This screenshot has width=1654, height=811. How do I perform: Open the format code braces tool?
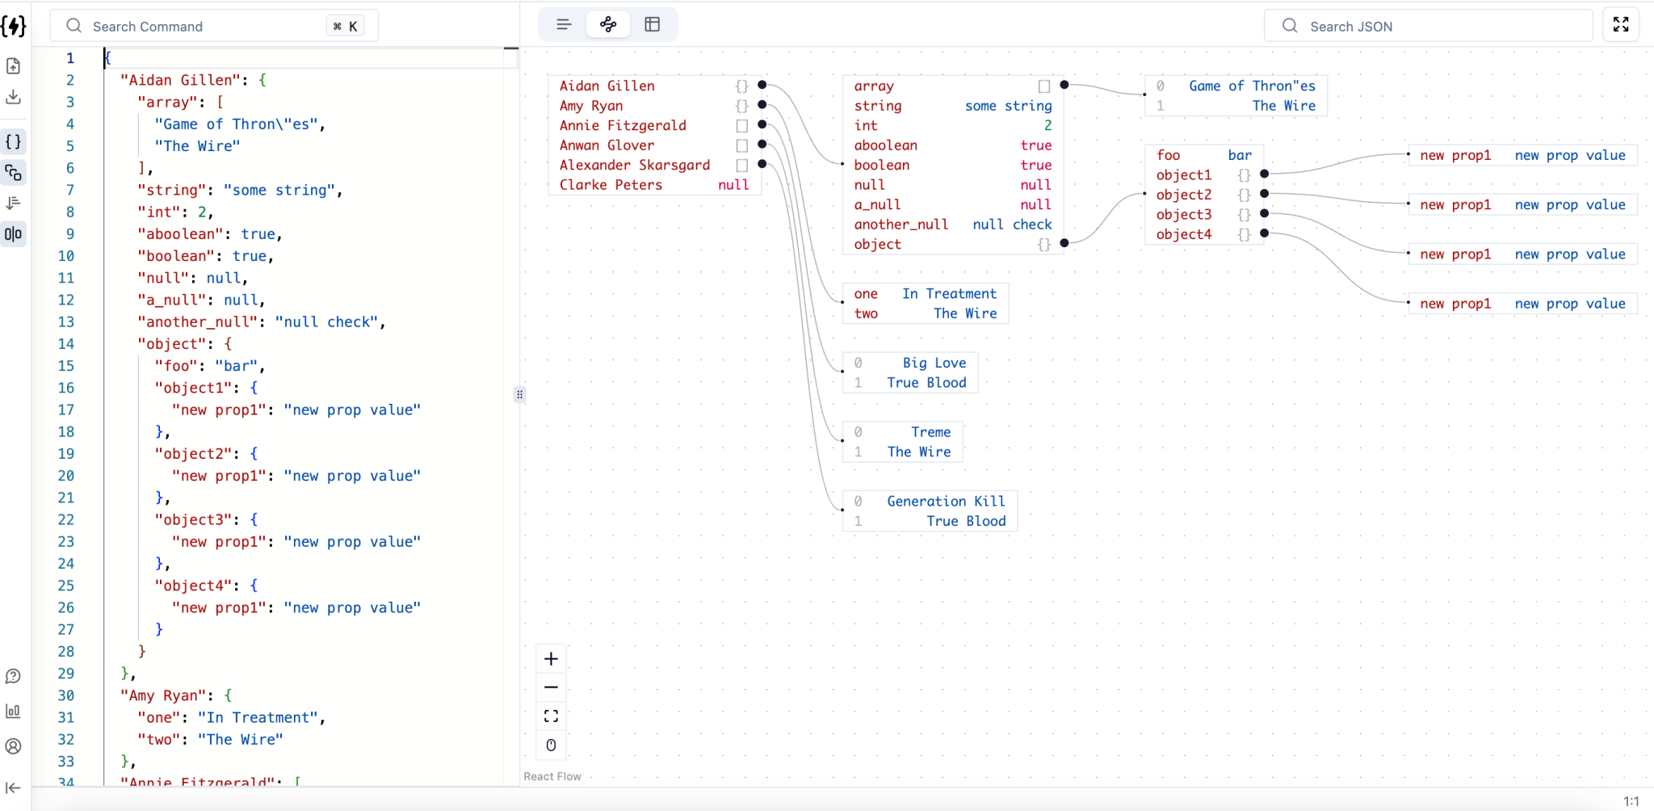click(13, 141)
